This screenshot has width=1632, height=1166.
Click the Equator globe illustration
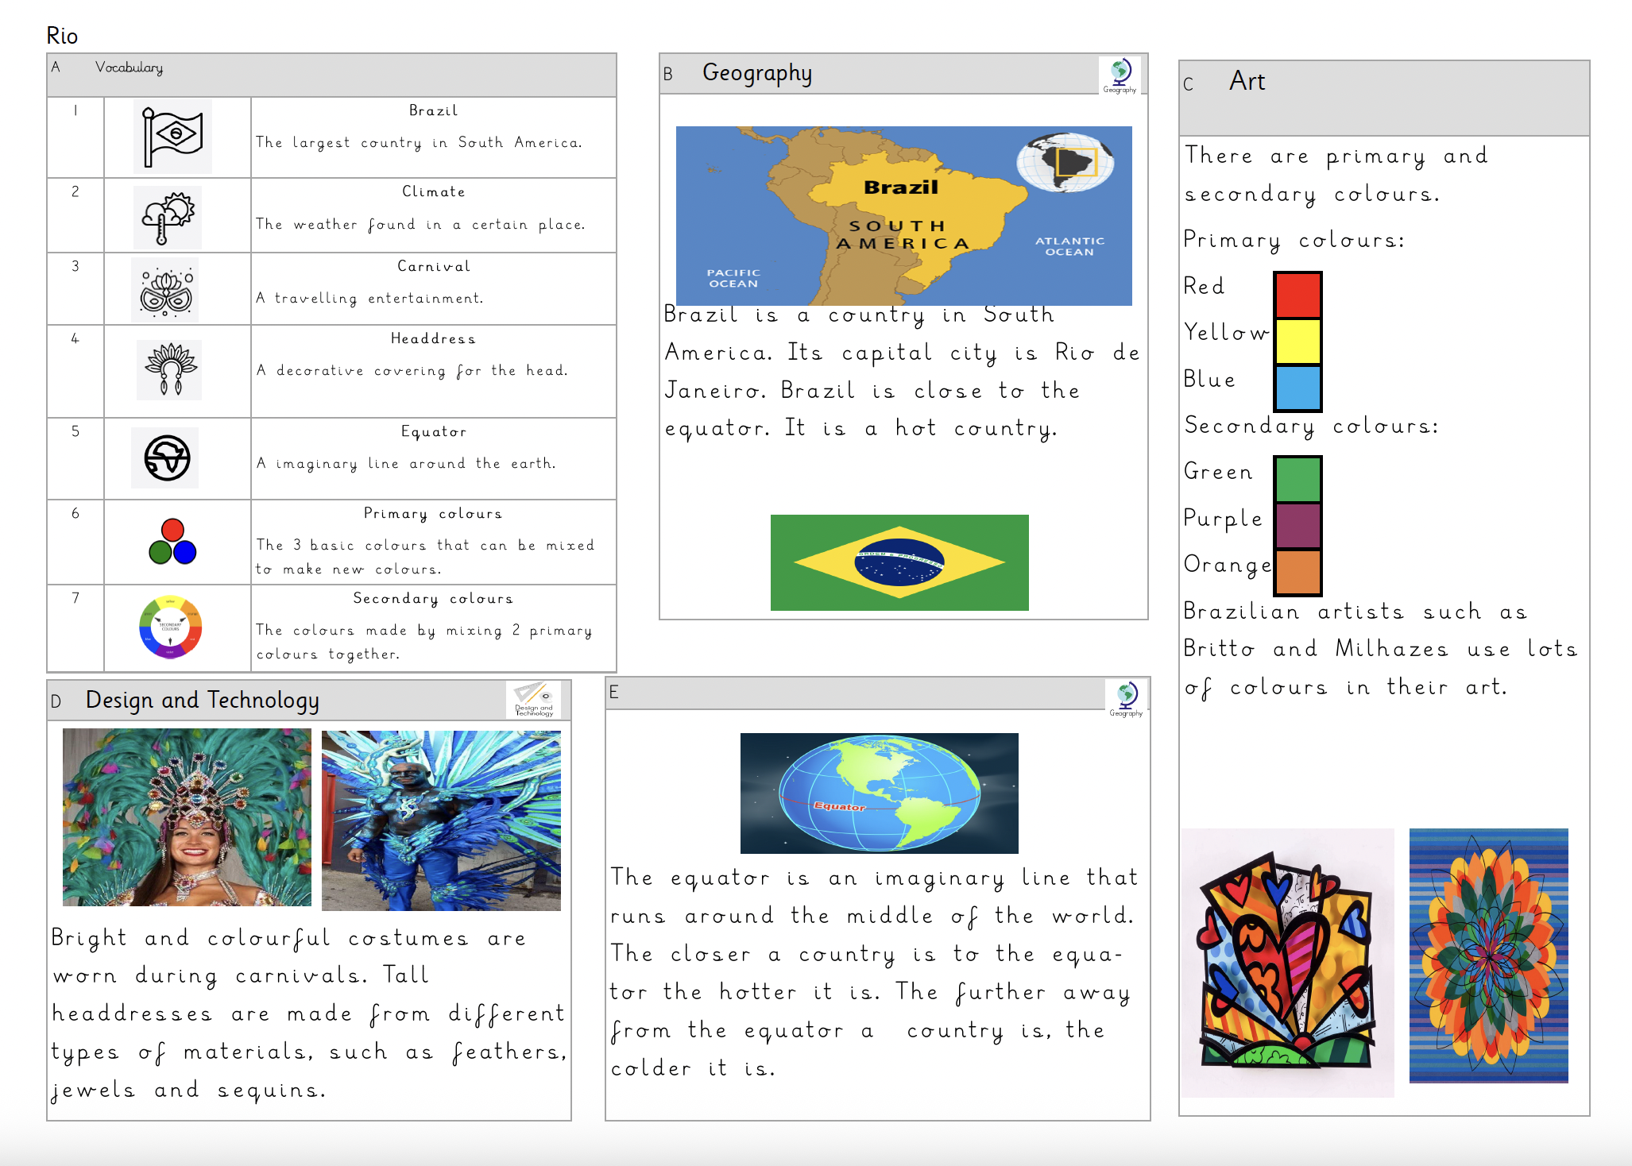(879, 793)
